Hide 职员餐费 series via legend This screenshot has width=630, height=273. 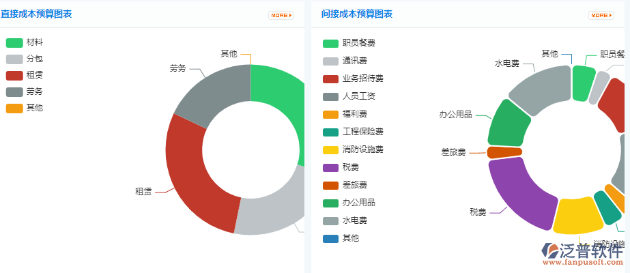349,43
